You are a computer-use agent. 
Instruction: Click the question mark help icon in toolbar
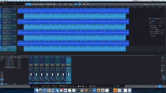46,4
